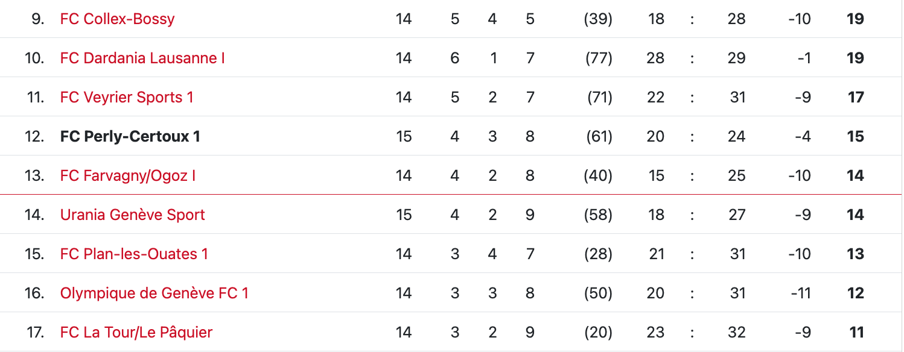Click the 17 points for Veyrier Sports
The image size is (904, 352).
(856, 97)
